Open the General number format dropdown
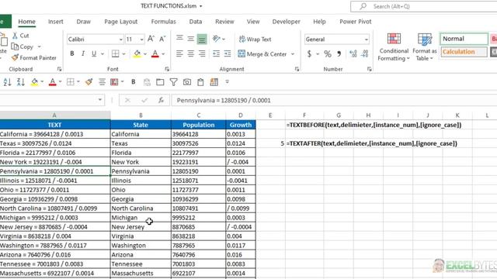This screenshot has height=279, width=497. point(366,40)
